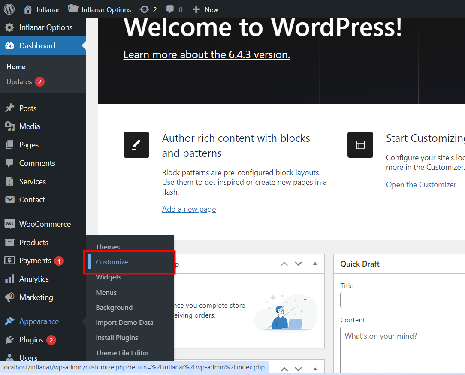The height and width of the screenshot is (375, 465).
Task: Click the down chevron of the bottom widget
Action: click(x=298, y=369)
